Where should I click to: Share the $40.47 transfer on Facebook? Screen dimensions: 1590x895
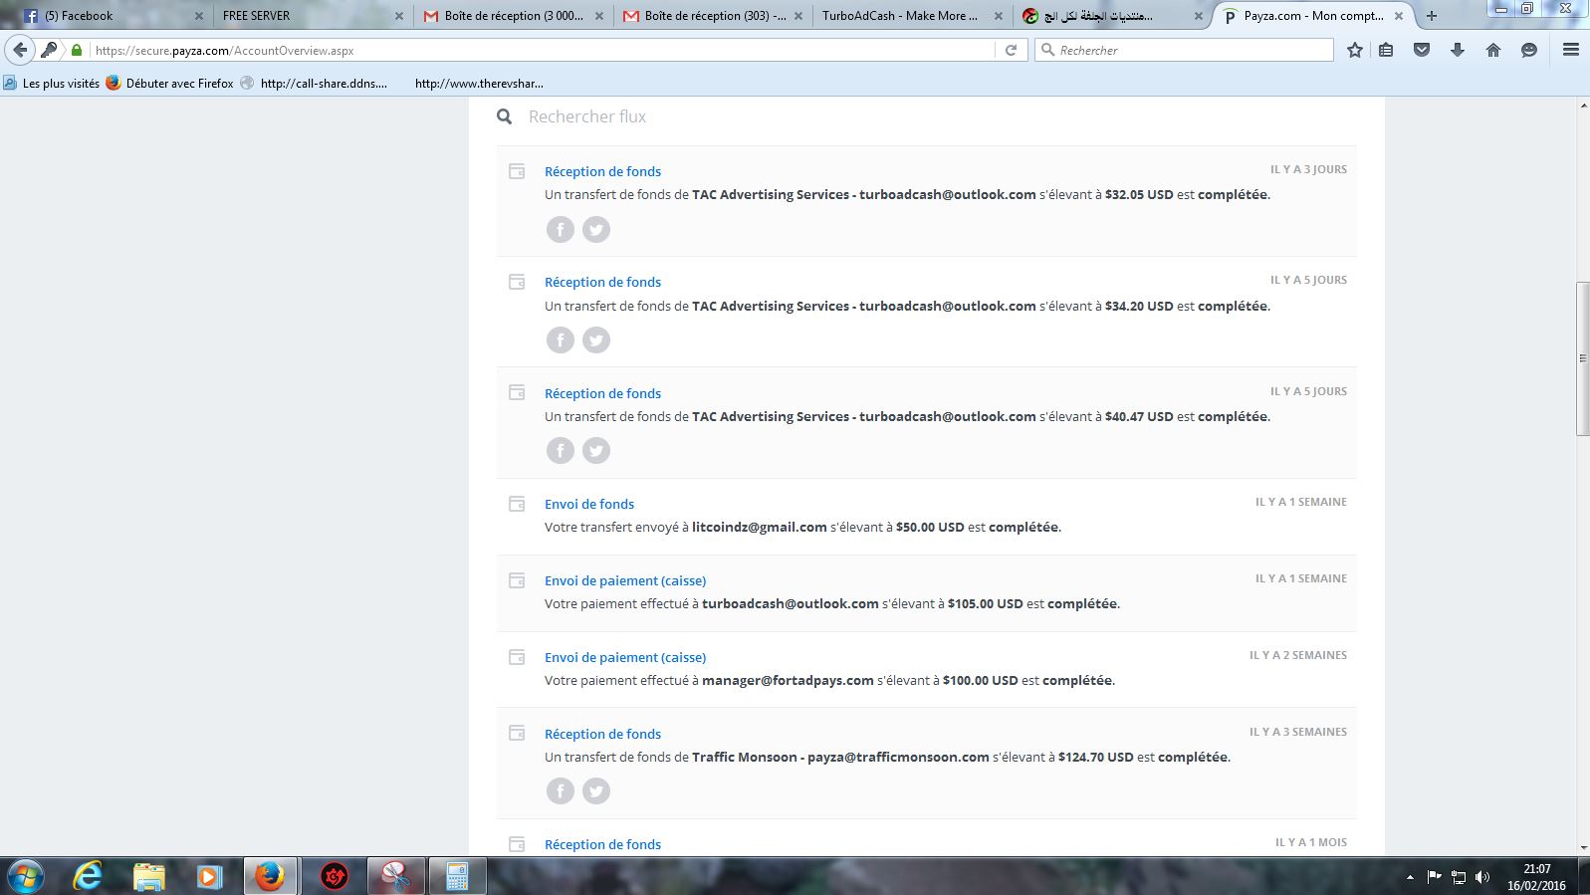(x=561, y=450)
